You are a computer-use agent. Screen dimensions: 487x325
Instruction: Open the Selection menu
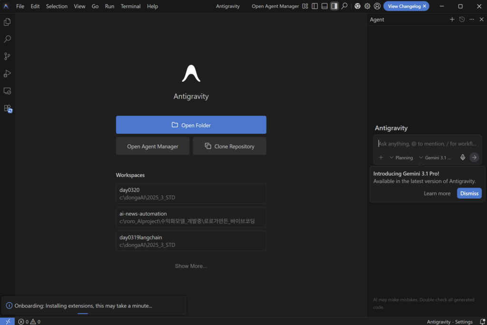pyautogui.click(x=57, y=6)
